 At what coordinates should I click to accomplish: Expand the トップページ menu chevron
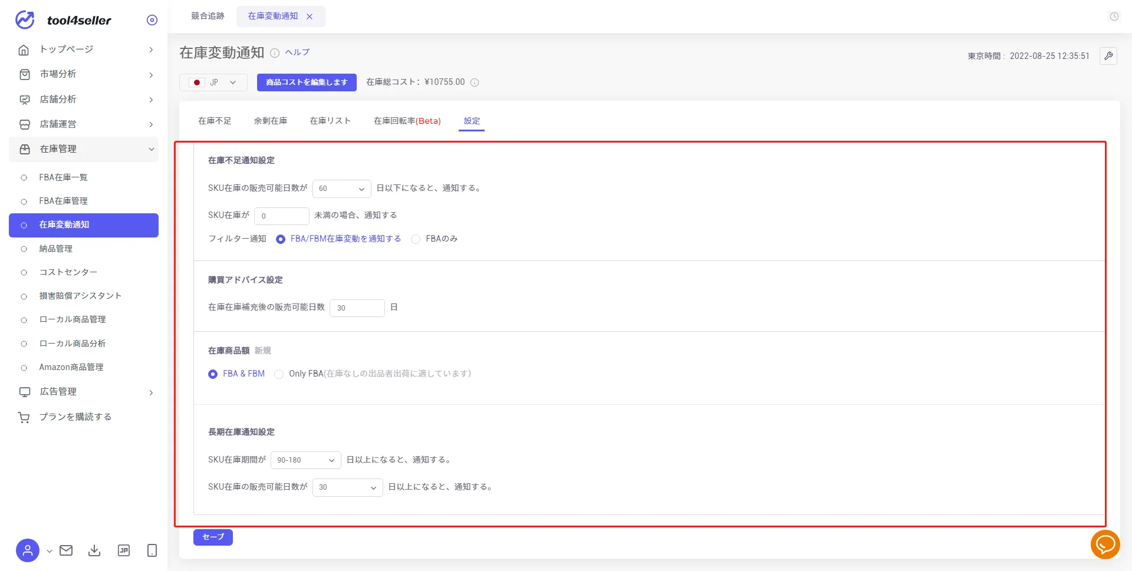151,49
